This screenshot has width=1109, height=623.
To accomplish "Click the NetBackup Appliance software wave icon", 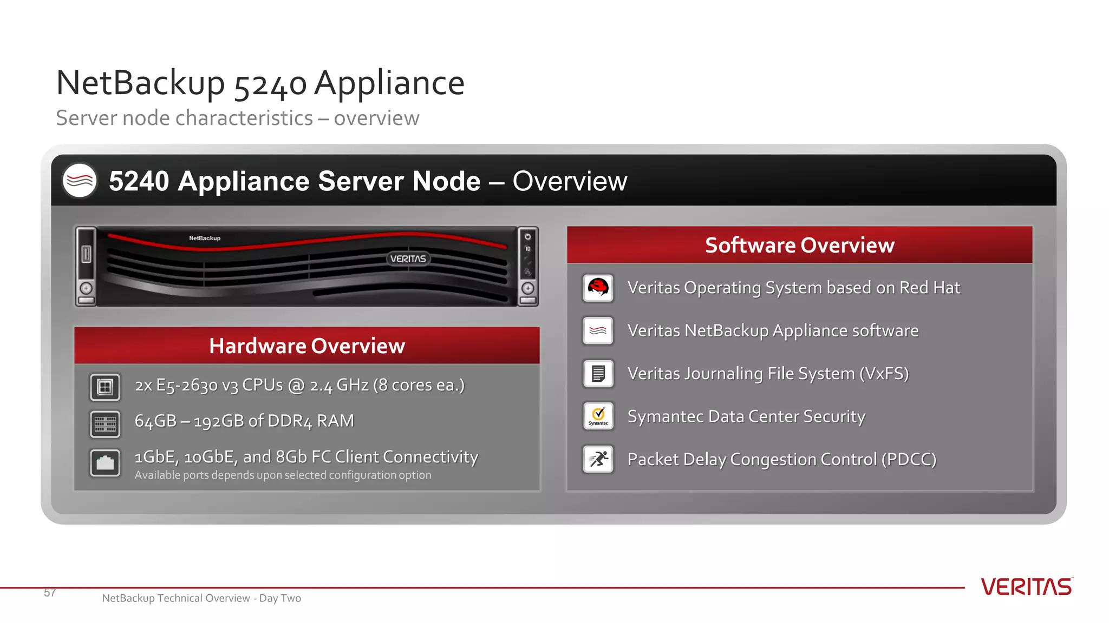I will tap(598, 330).
